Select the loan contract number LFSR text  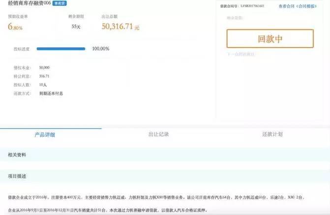[252, 6]
